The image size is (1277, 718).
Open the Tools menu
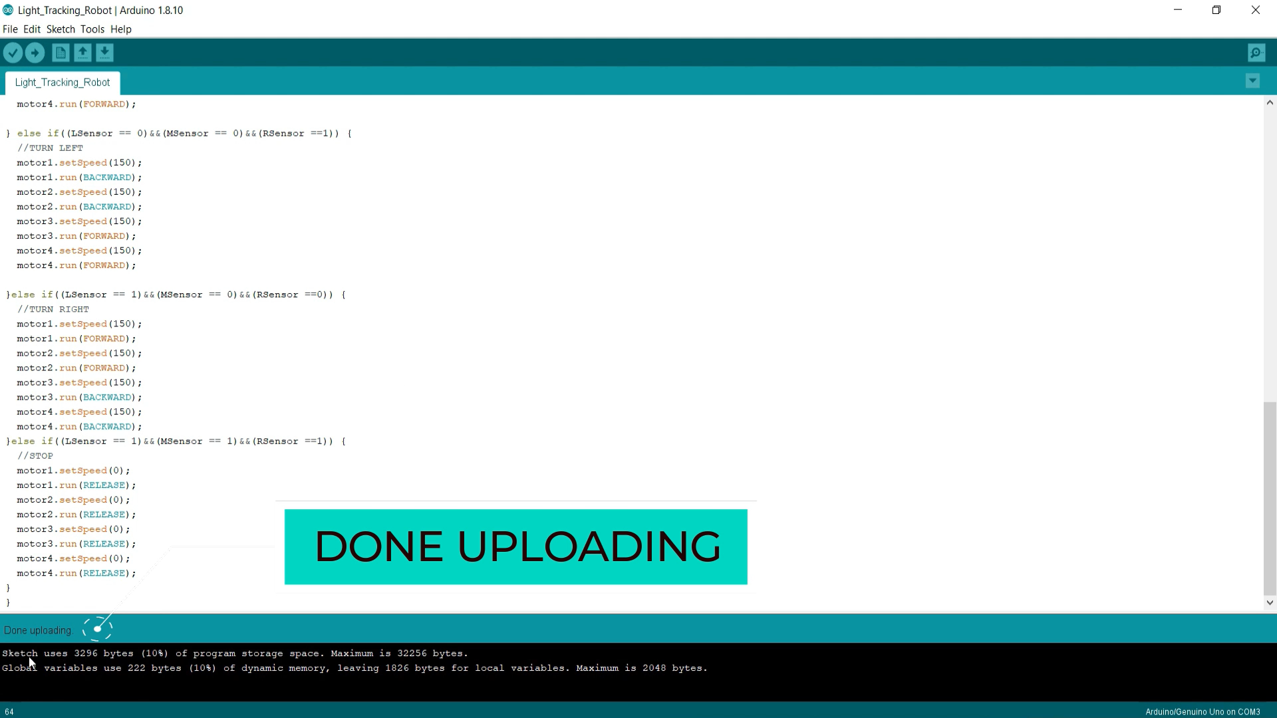pos(92,29)
